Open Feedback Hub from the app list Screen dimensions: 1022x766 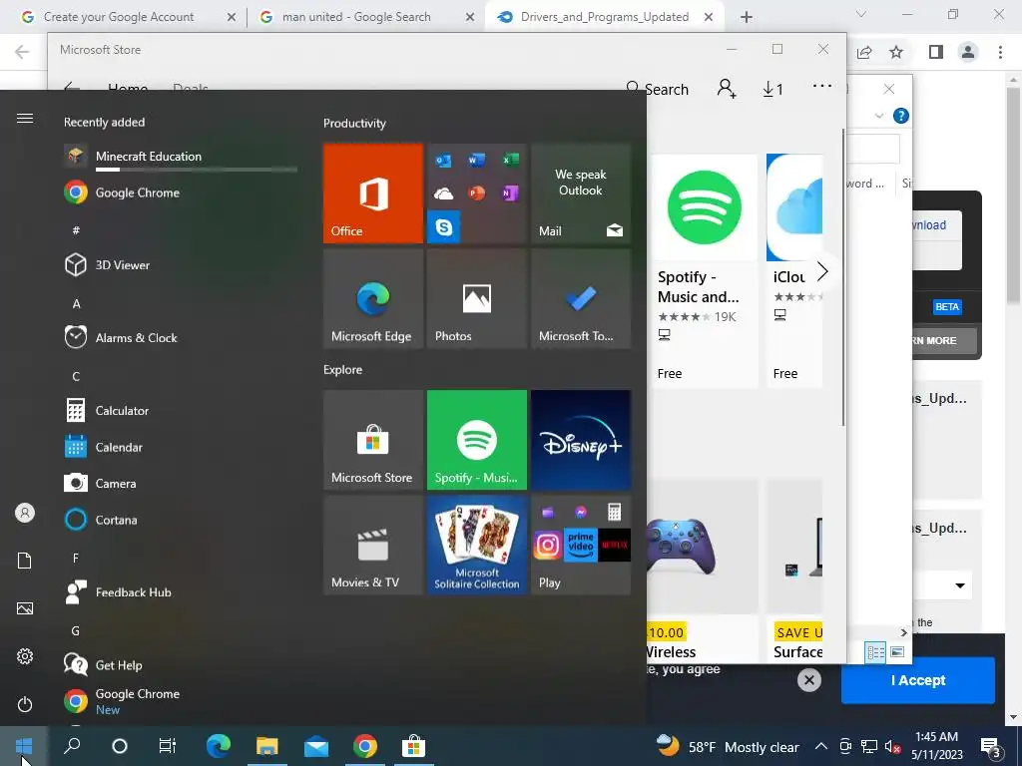click(181, 592)
